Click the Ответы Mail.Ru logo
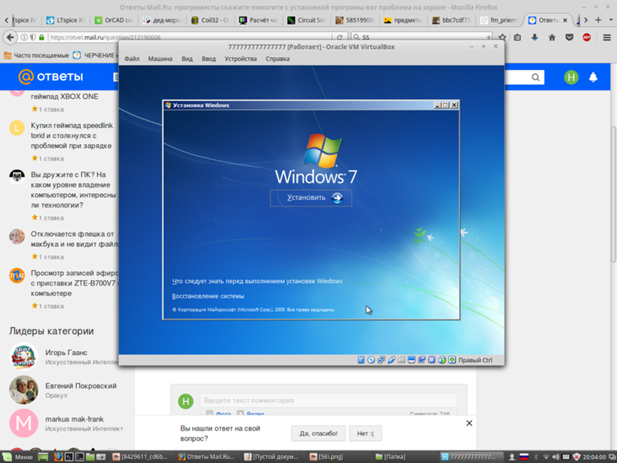The height and width of the screenshot is (463, 617). pos(51,76)
